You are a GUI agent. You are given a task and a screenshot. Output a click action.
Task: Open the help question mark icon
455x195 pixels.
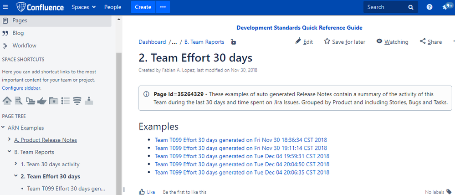429,7
